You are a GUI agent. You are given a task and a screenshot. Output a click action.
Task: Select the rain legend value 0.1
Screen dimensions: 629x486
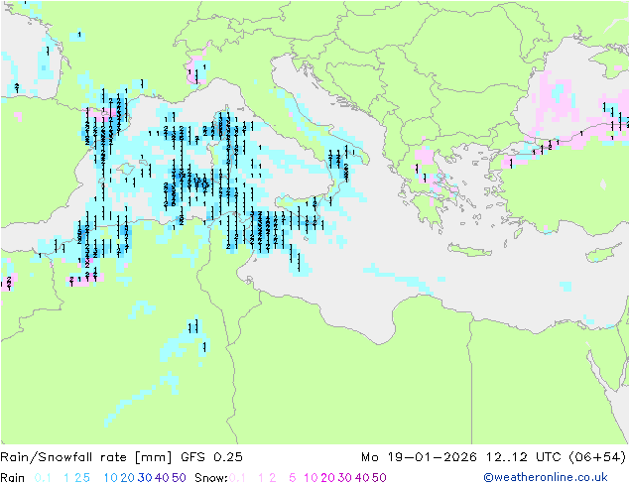43,478
